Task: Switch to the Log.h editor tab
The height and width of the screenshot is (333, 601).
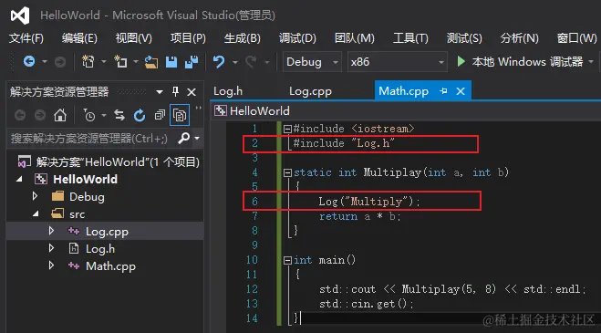Action: pos(228,91)
